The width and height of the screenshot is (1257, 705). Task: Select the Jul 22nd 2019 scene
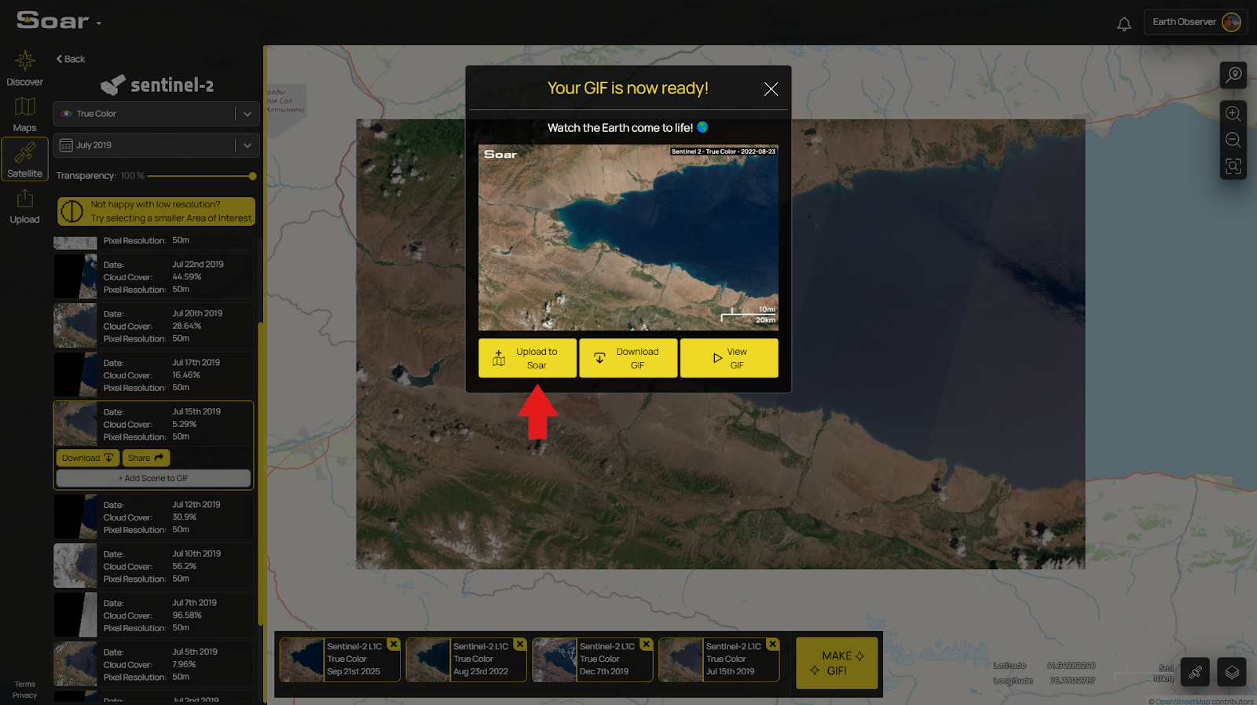[154, 276]
